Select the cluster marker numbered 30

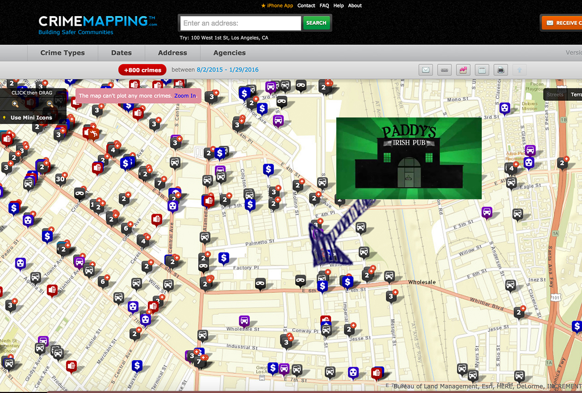point(61,179)
